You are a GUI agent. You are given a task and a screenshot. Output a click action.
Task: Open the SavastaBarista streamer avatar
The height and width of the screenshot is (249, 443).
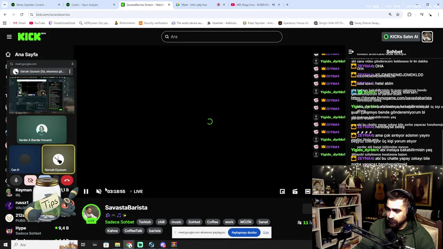click(91, 213)
